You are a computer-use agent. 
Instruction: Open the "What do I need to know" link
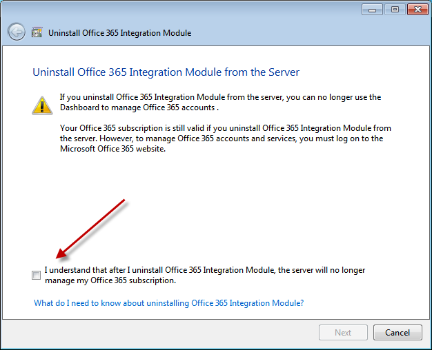click(x=169, y=303)
